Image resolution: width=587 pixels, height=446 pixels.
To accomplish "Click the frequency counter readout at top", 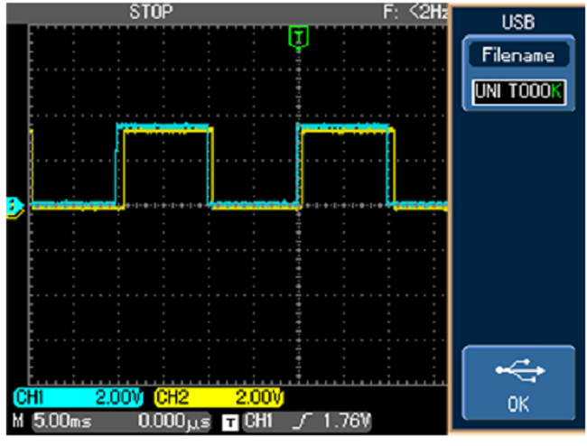I will (415, 12).
